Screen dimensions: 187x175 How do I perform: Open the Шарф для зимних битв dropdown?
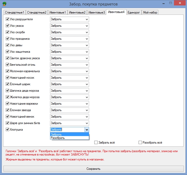point(69,123)
